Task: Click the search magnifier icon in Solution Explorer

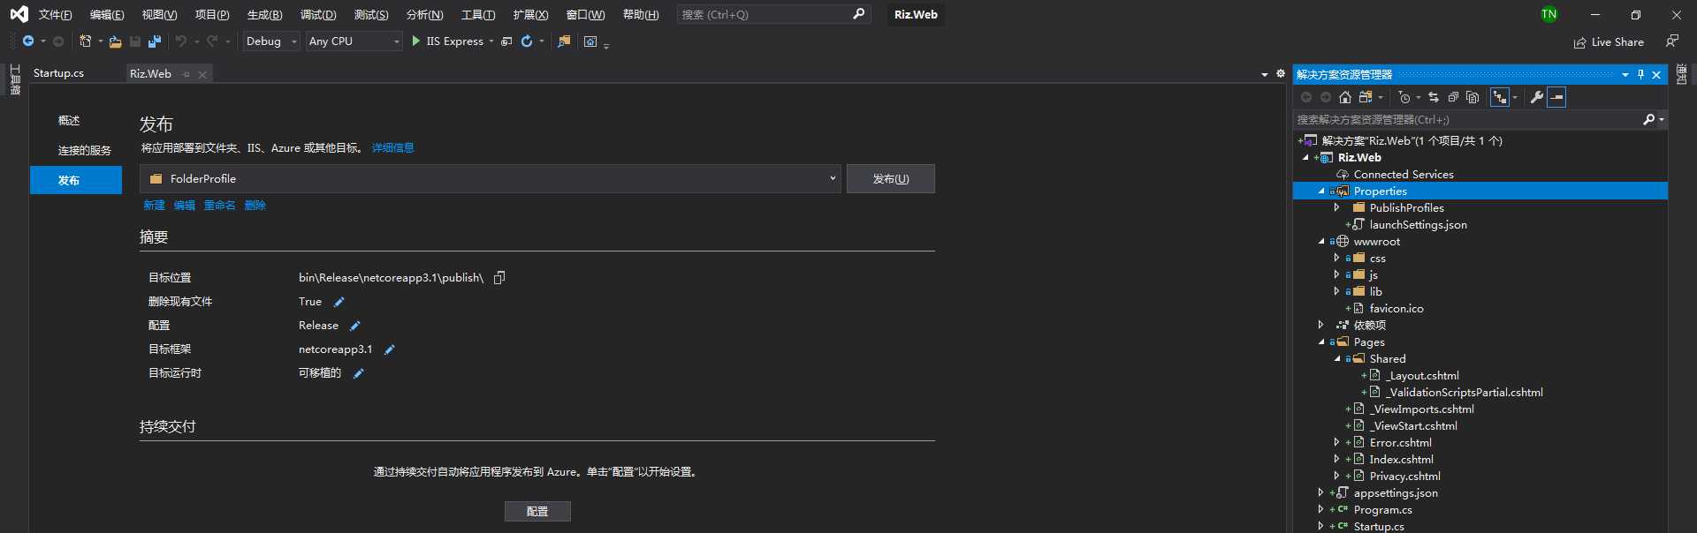Action: tap(1648, 119)
